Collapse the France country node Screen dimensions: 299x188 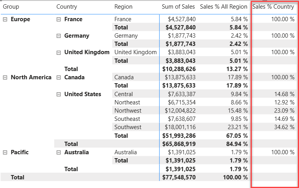tap(59, 19)
